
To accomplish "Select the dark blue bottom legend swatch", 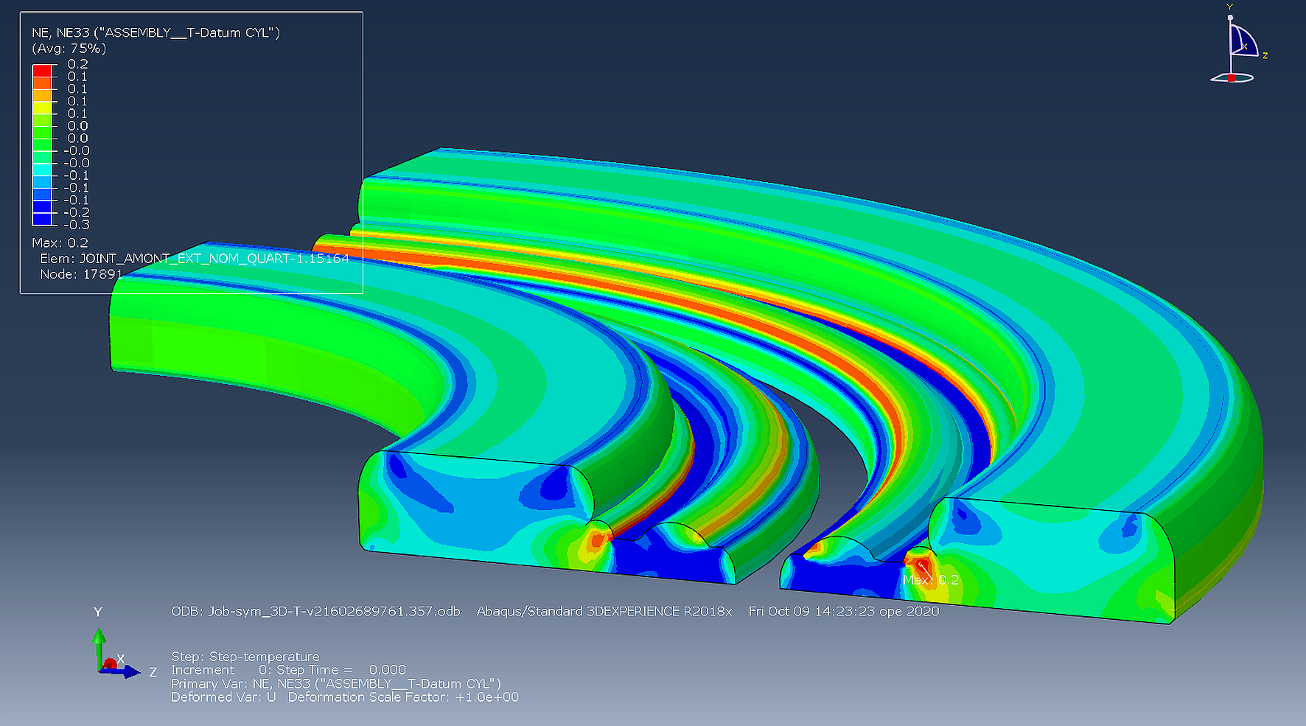I will point(42,219).
